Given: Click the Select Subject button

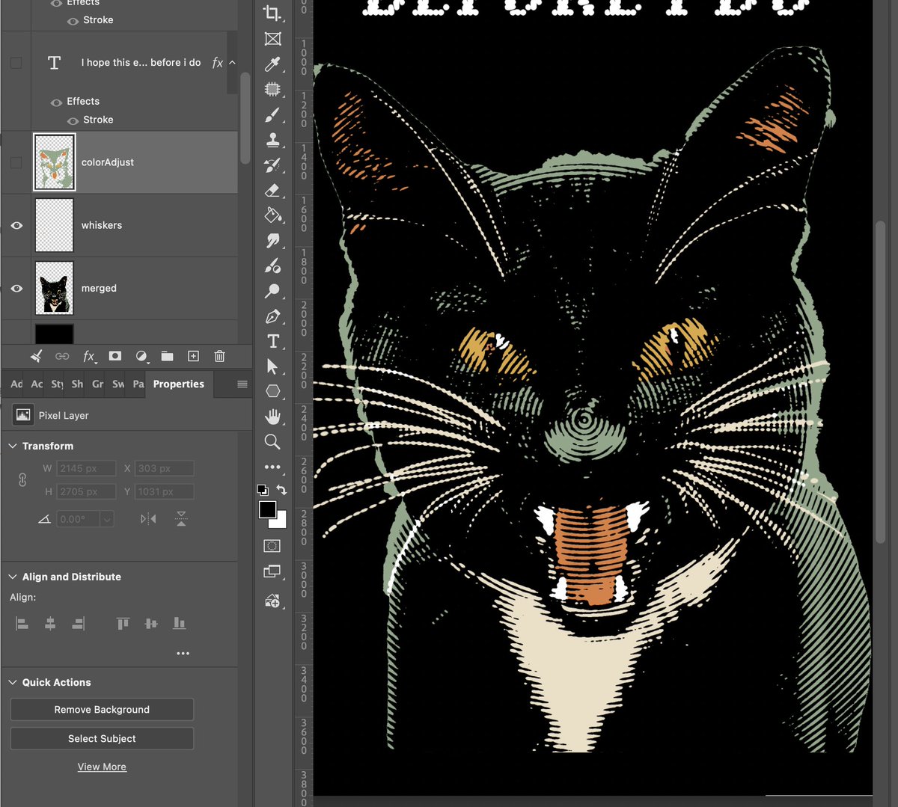Looking at the screenshot, I should tap(102, 739).
